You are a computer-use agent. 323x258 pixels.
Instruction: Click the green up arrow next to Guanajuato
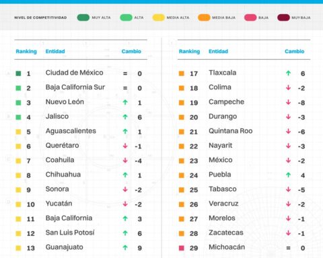(125, 248)
